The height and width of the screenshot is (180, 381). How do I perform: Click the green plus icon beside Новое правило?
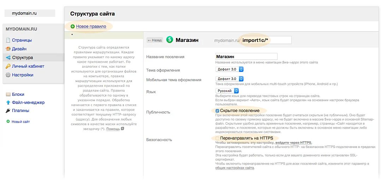click(x=72, y=26)
